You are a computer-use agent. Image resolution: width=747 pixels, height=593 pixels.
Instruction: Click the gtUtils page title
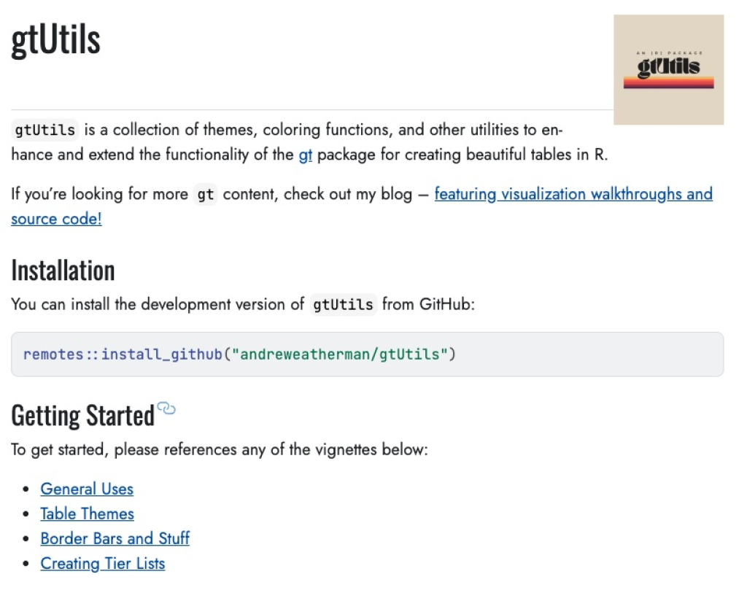[55, 40]
